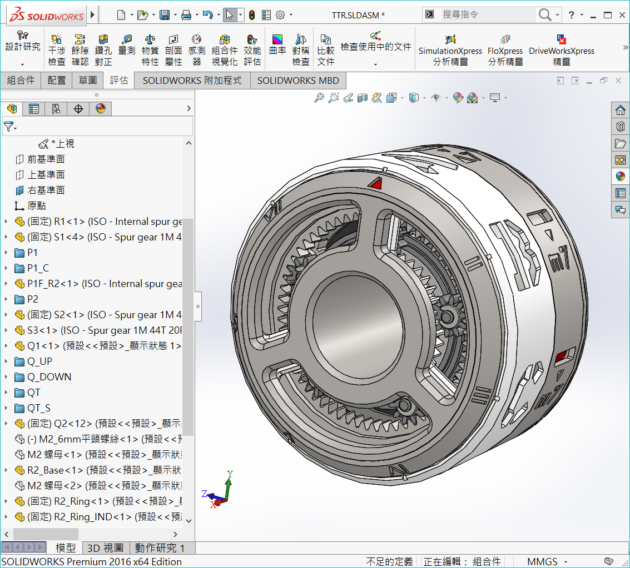
Task: Select the 右基準面 plane in tree
Action: click(46, 190)
